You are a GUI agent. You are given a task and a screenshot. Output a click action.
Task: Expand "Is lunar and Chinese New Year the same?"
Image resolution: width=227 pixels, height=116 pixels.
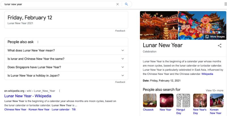[x=66, y=59]
